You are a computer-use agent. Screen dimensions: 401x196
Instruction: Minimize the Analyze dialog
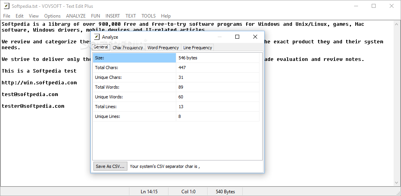[219, 37]
